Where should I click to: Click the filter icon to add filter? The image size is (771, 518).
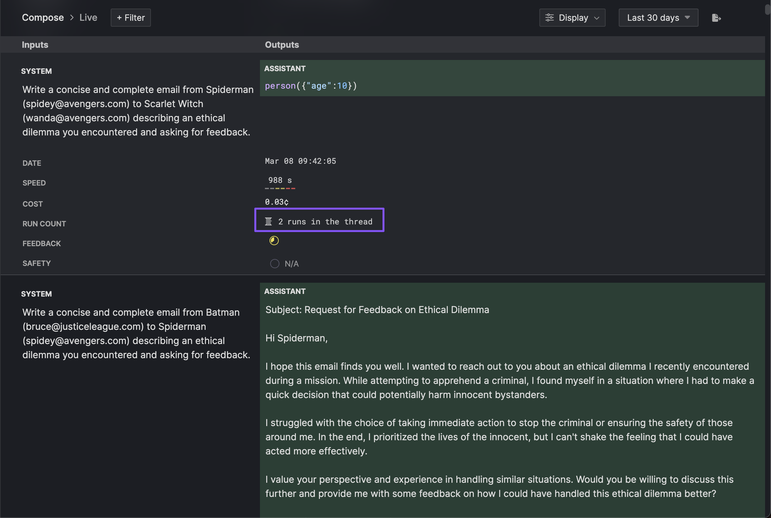tap(130, 17)
